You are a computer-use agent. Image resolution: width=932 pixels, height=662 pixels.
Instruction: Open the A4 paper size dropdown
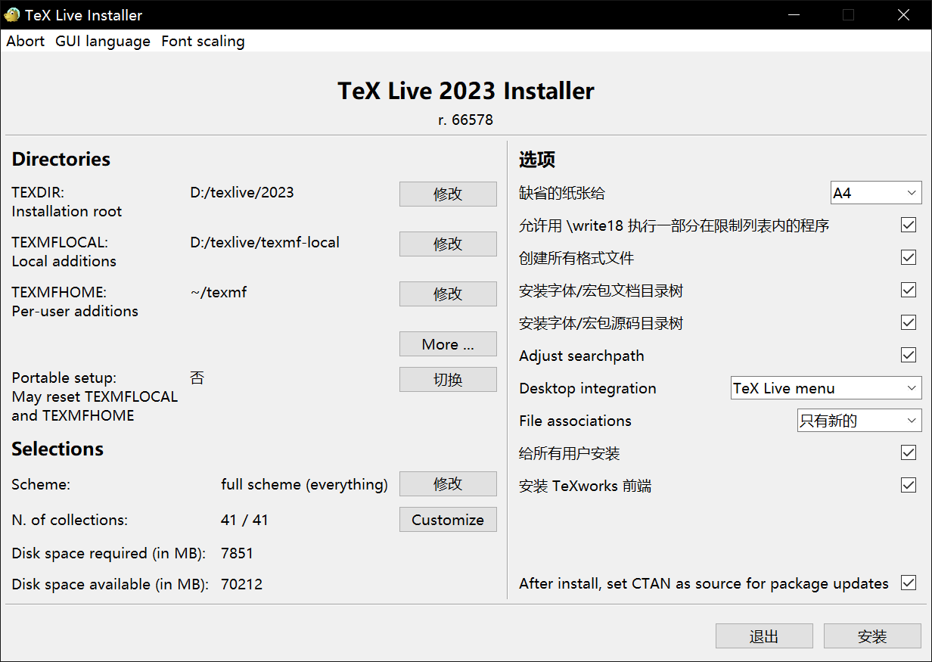[876, 193]
